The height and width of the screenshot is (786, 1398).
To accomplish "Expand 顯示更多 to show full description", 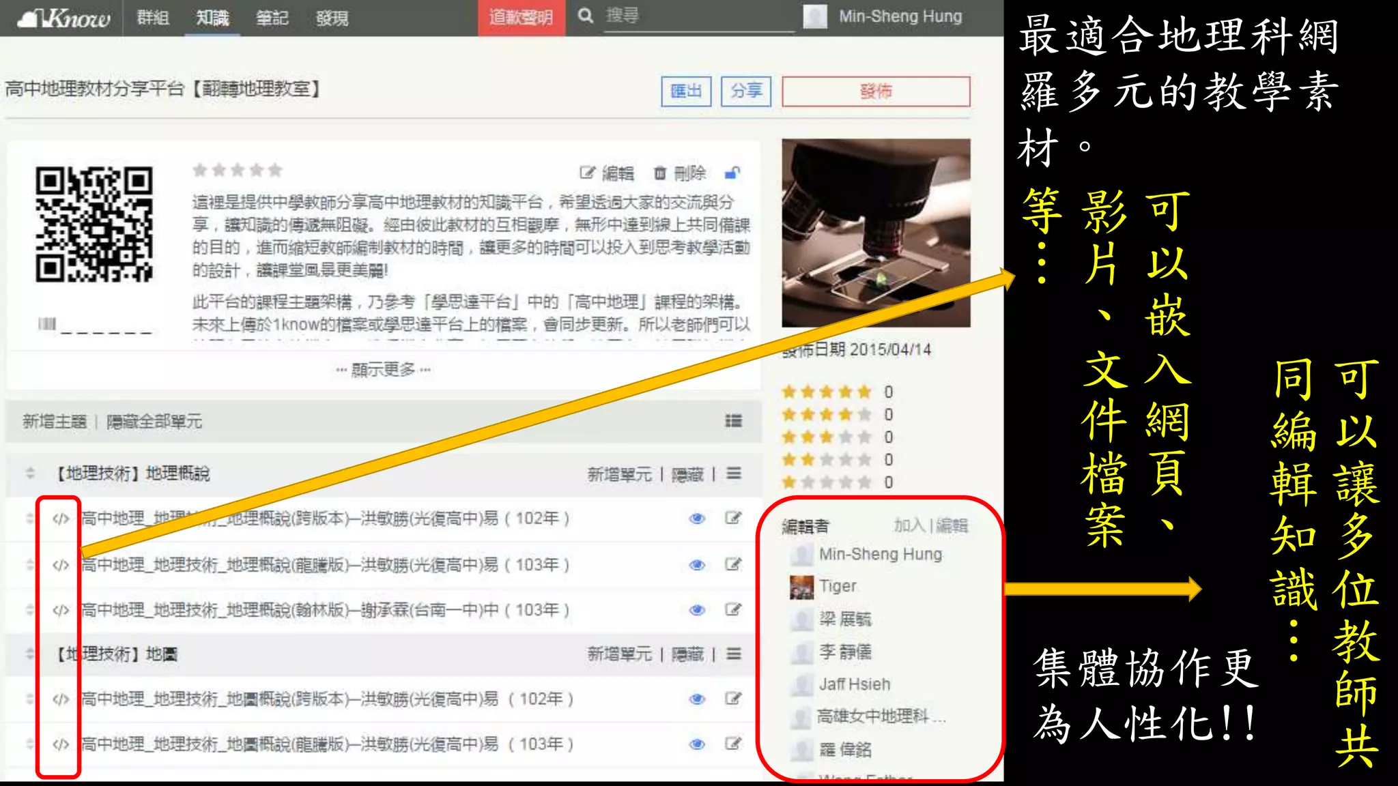I will (383, 370).
